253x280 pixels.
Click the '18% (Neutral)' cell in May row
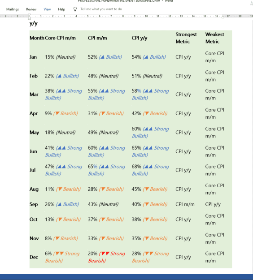tap(60, 133)
